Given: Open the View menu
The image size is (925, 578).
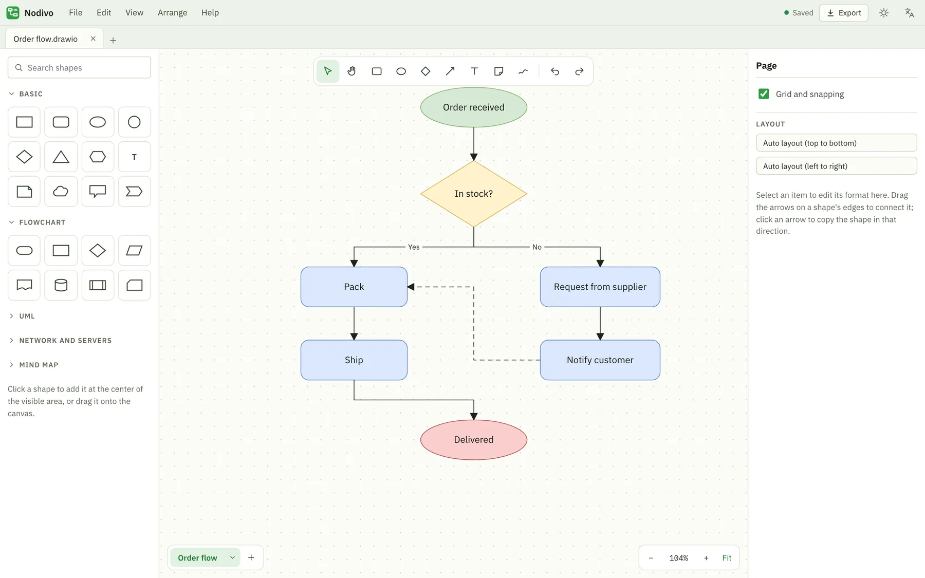Looking at the screenshot, I should pos(134,13).
